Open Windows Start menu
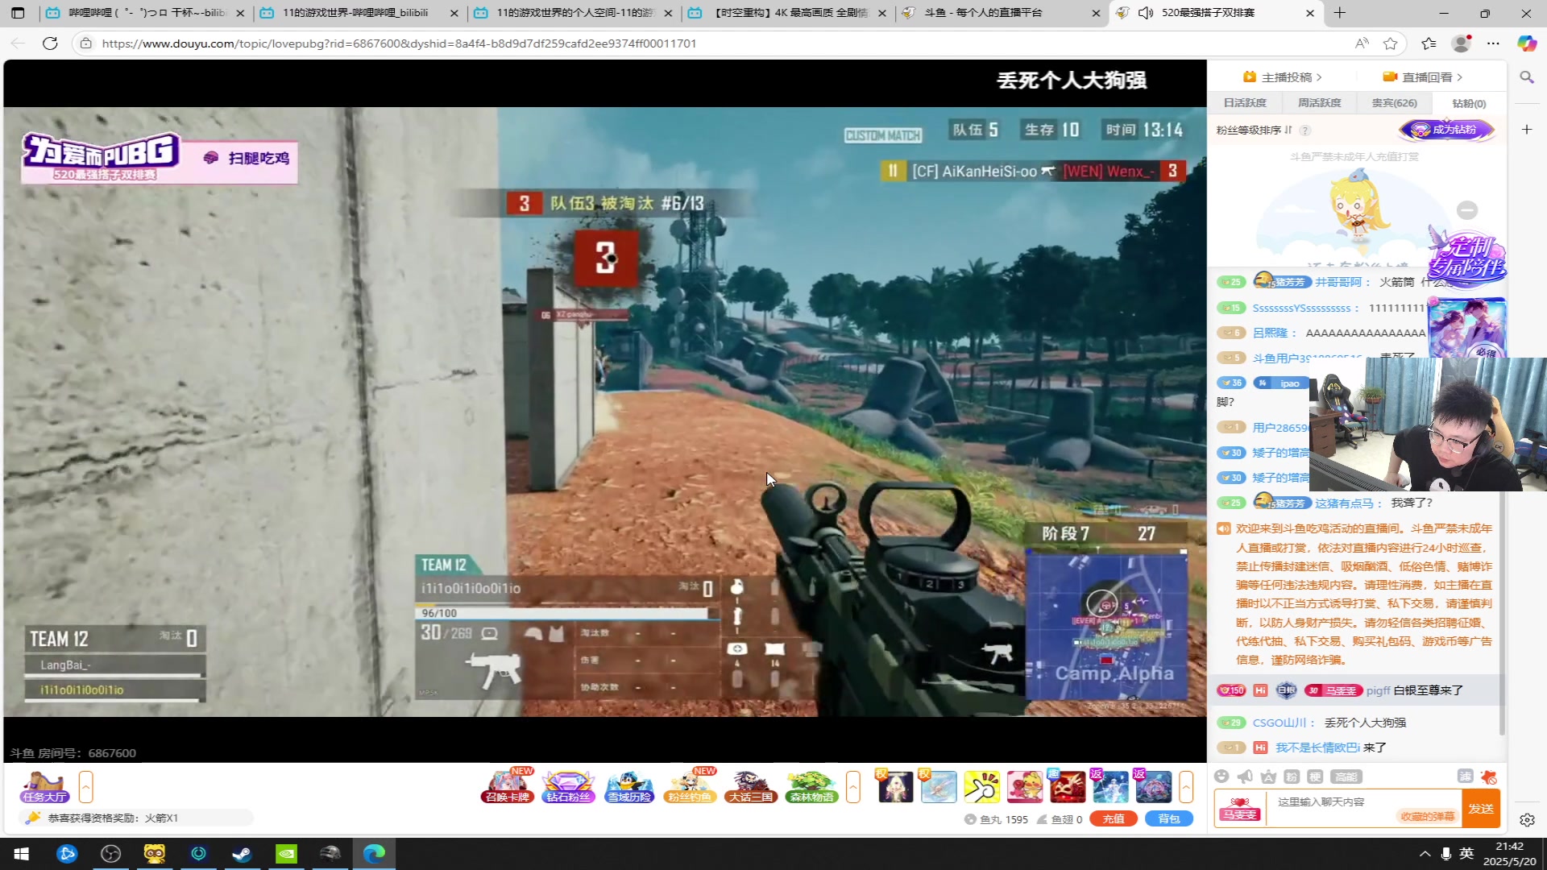The height and width of the screenshot is (870, 1547). tap(22, 854)
